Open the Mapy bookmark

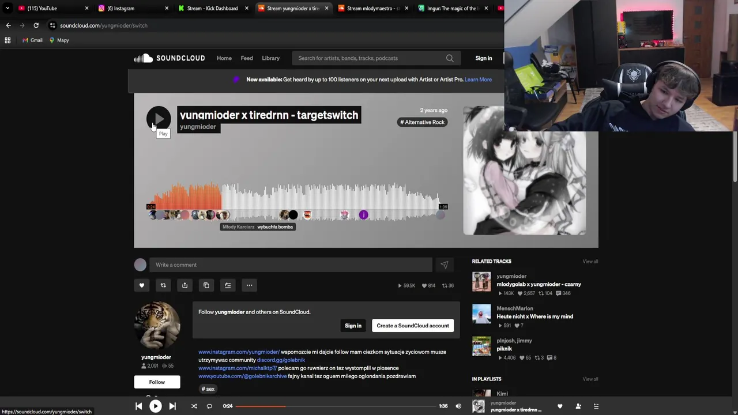click(x=59, y=40)
